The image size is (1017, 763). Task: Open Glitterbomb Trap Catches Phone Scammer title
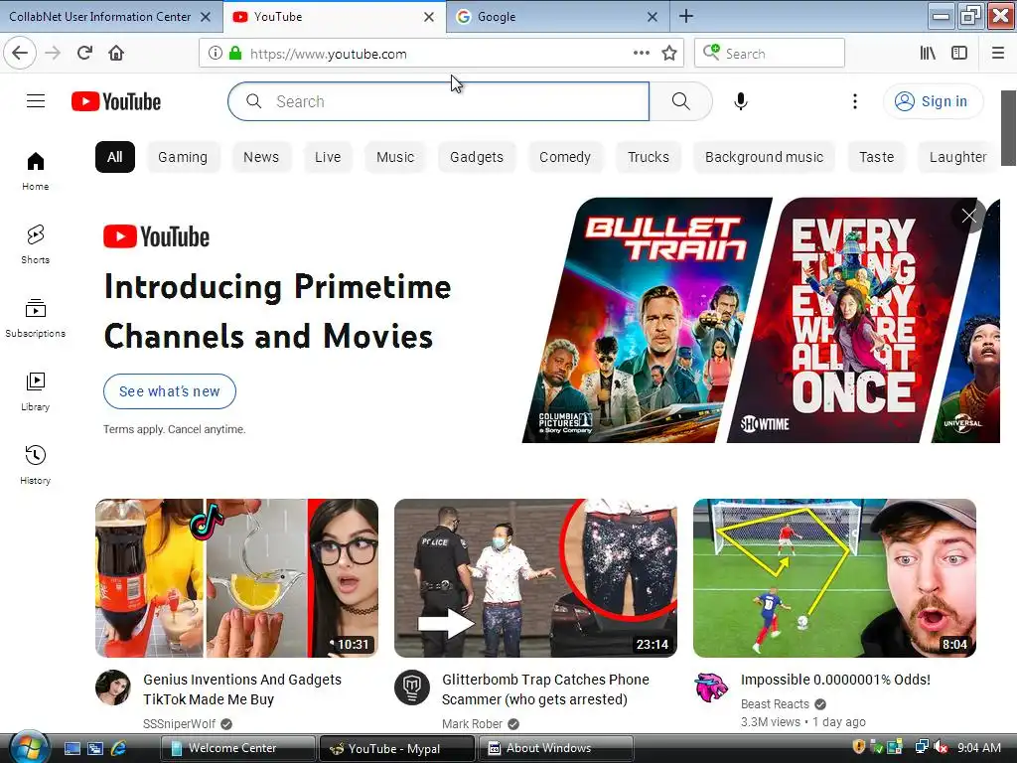coord(545,689)
